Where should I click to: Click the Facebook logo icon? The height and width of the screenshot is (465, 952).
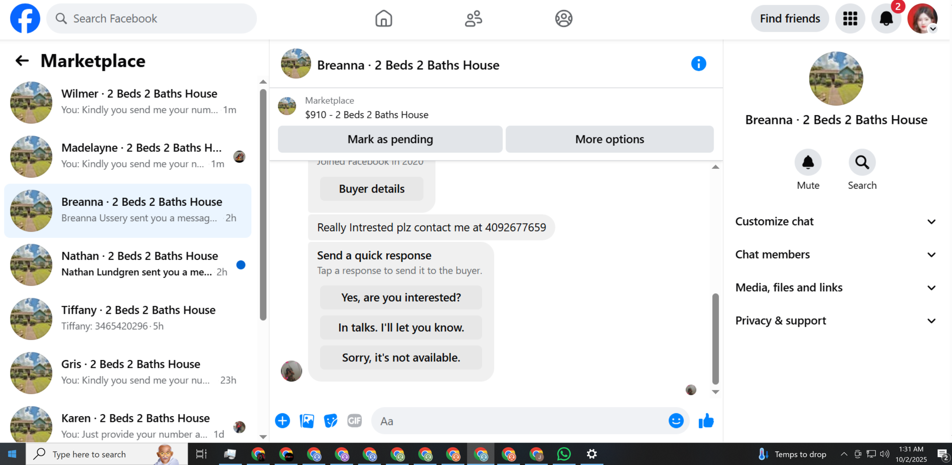(25, 18)
